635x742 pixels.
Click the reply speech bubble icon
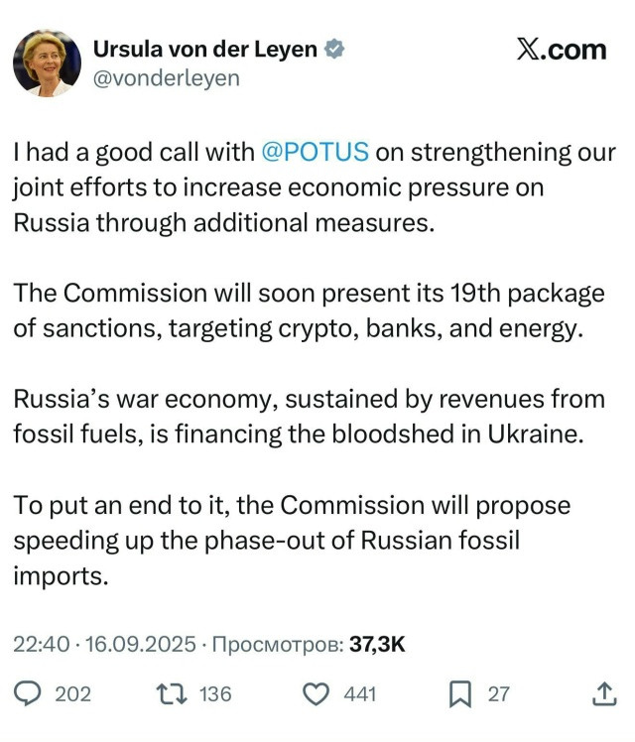pyautogui.click(x=32, y=694)
